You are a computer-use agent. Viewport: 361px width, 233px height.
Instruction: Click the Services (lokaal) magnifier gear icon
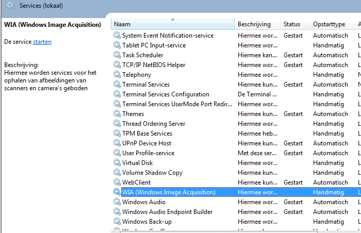(11, 6)
